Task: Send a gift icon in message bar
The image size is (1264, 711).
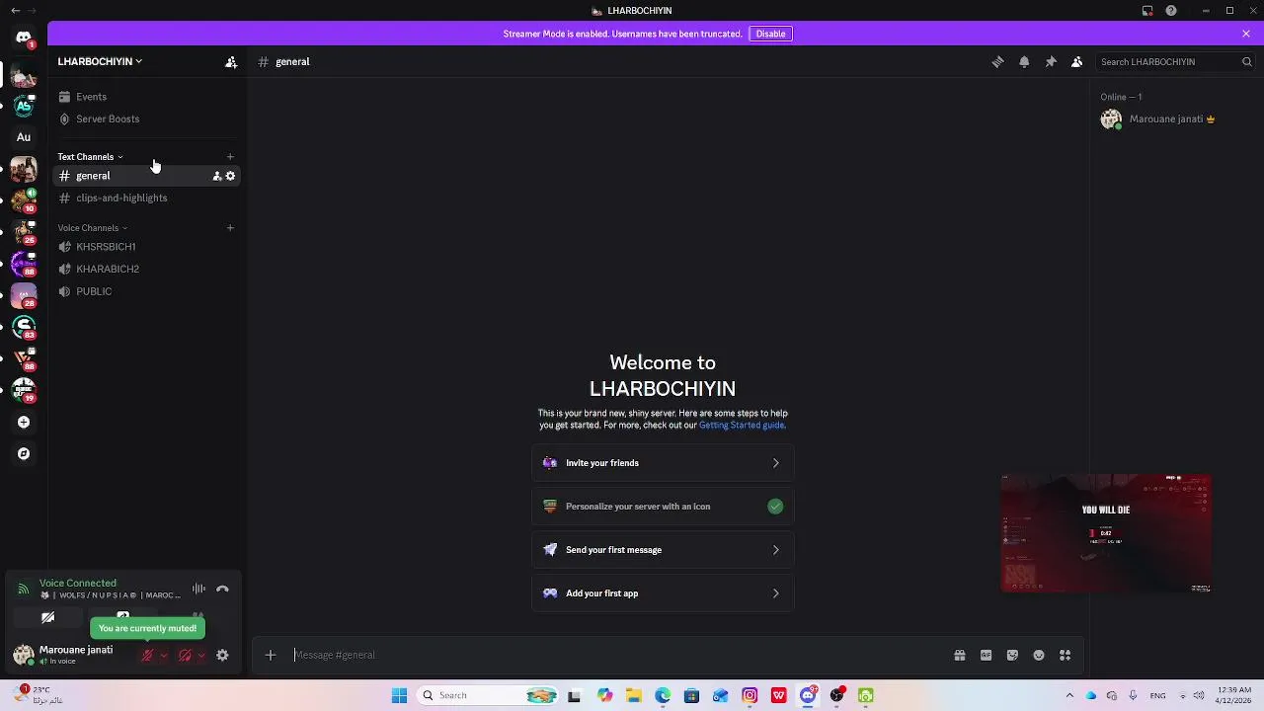Action: point(960,655)
